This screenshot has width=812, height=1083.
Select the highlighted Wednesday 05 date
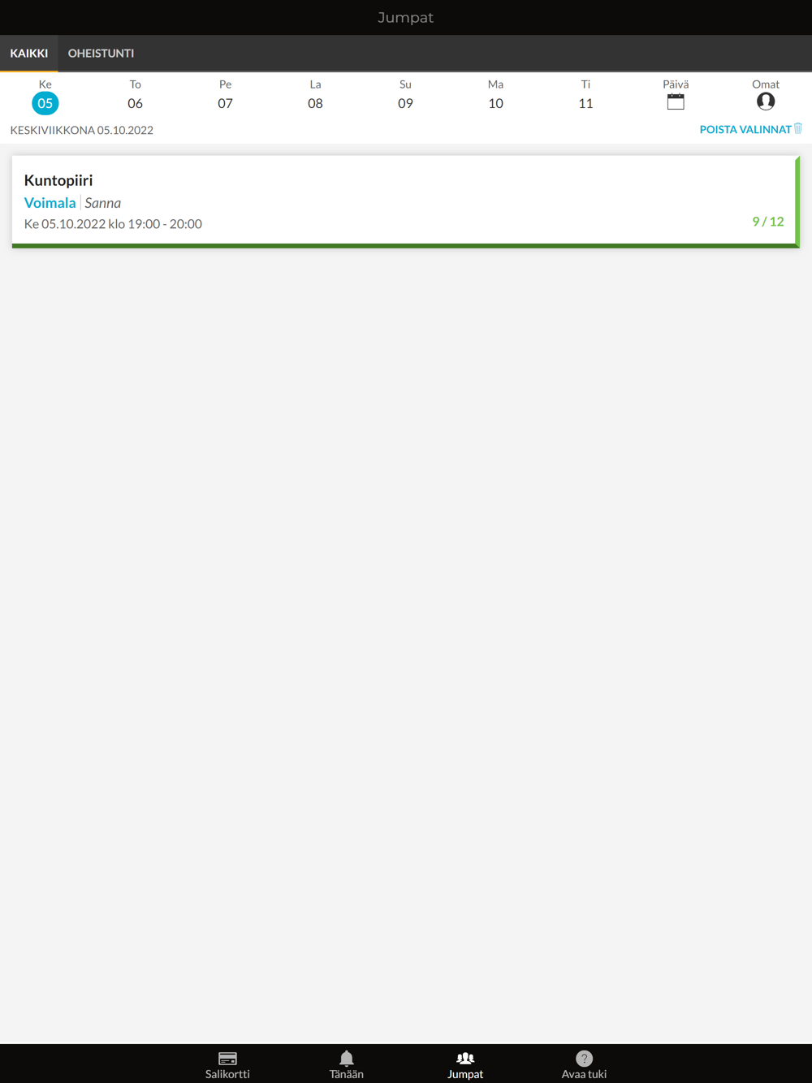[x=45, y=103]
